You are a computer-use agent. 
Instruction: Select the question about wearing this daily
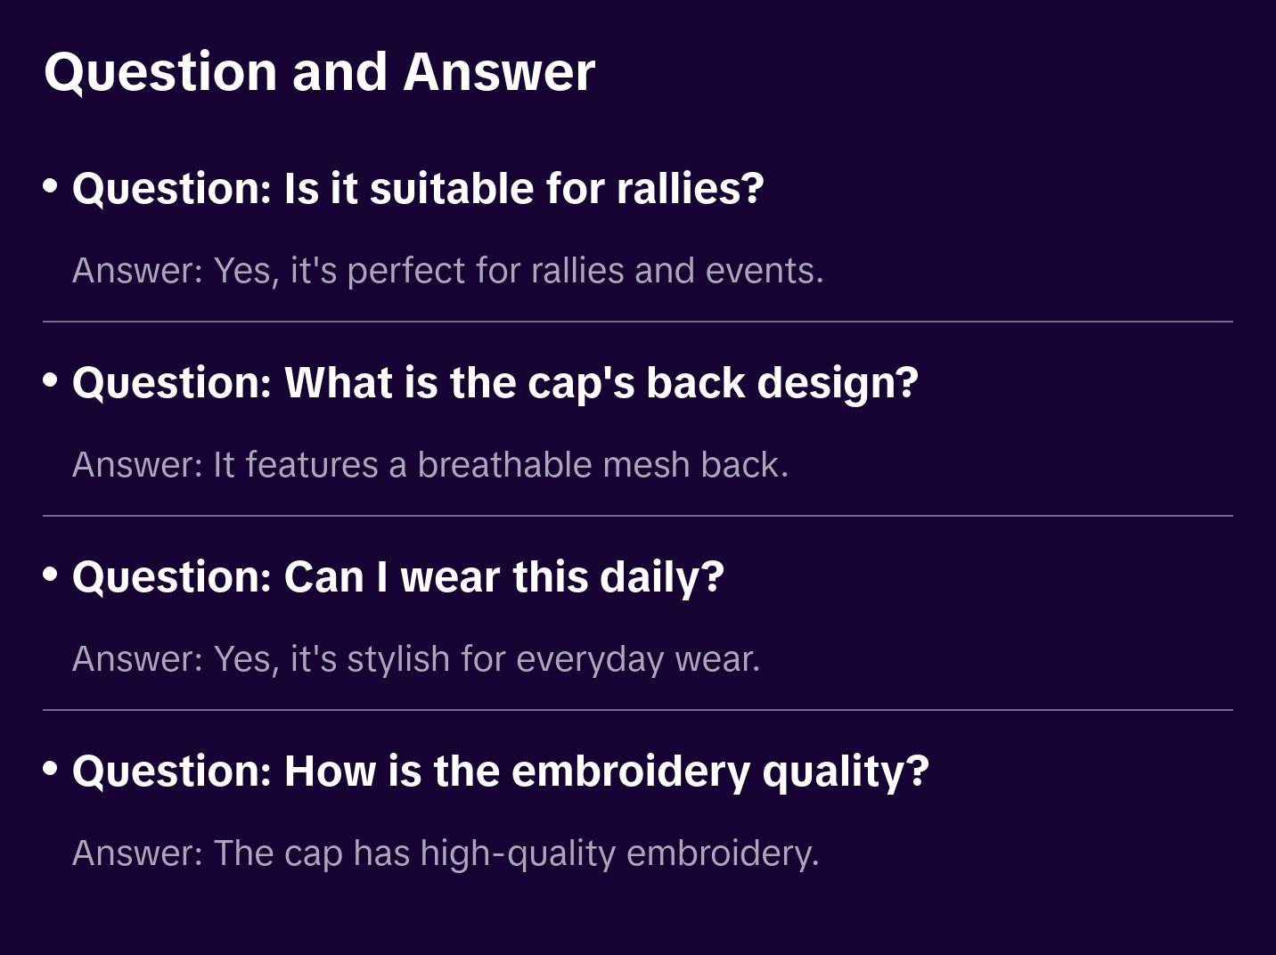coord(397,577)
